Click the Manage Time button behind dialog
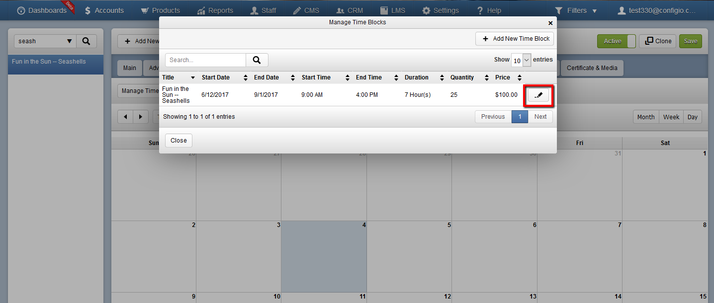 (x=139, y=91)
